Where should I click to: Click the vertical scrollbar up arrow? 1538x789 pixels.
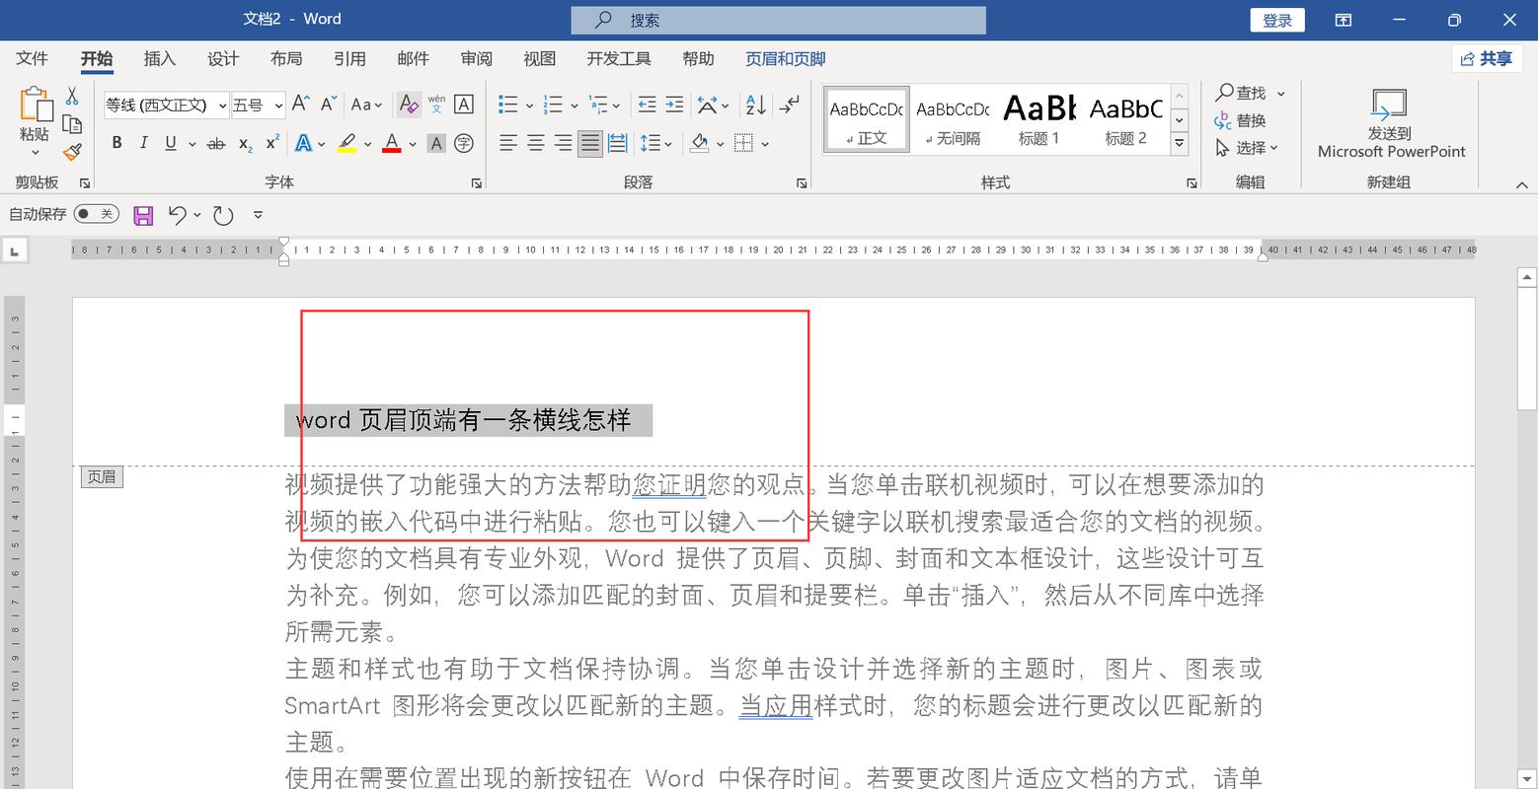click(x=1527, y=277)
